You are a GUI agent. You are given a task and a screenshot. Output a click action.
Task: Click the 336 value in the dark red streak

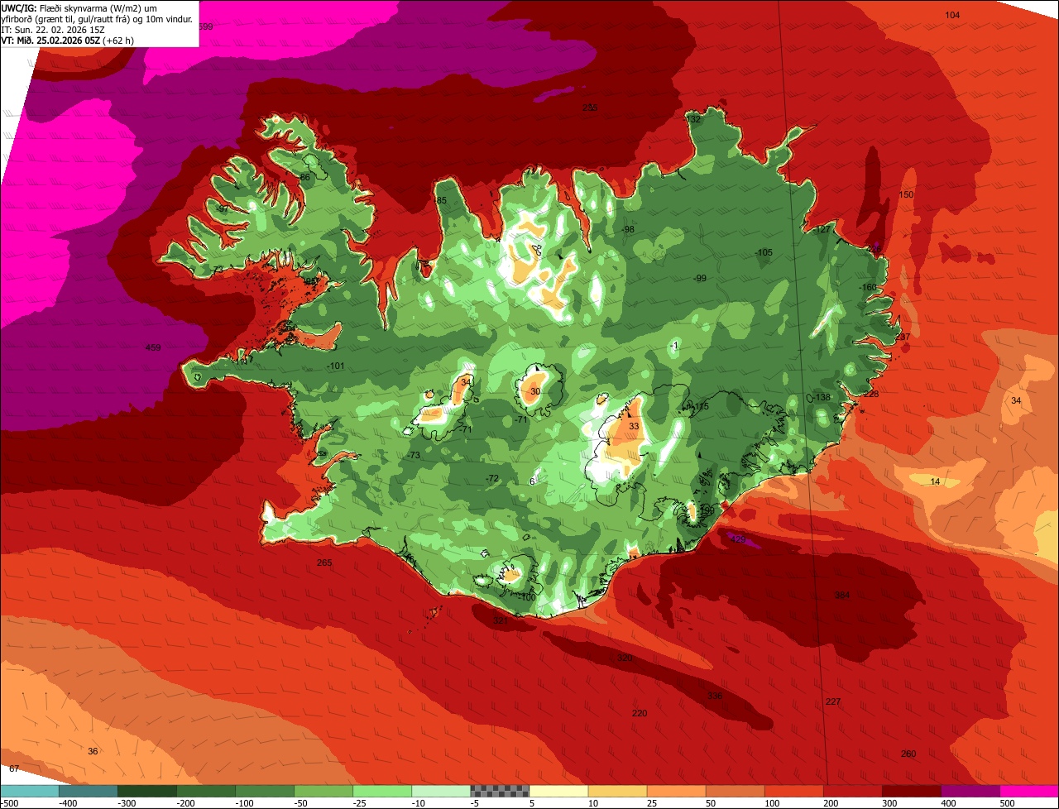point(715,696)
